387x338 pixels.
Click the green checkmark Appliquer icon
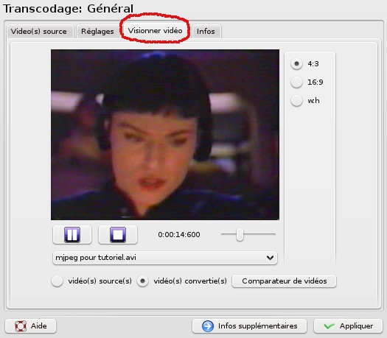click(x=330, y=326)
